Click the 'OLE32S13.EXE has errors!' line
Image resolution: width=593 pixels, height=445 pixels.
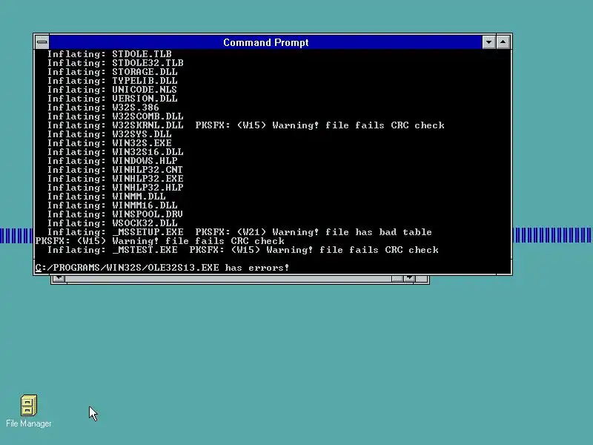pyautogui.click(x=162, y=268)
